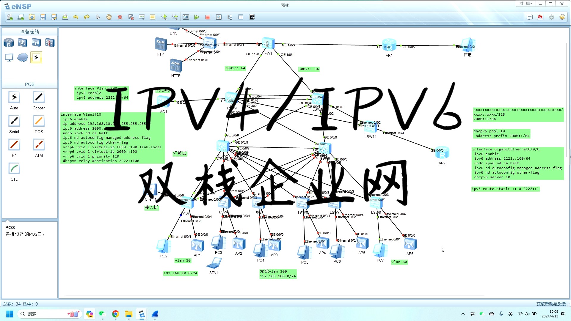Select the Cloud device category

[22, 57]
